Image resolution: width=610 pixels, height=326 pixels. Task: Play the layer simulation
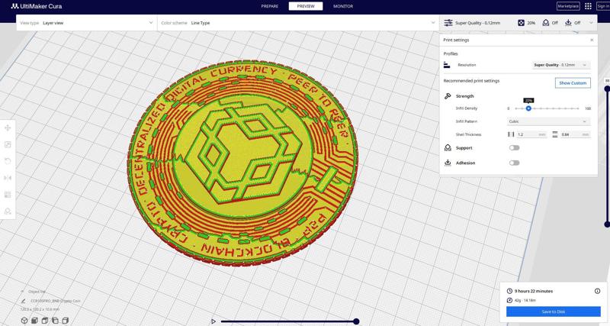(213, 321)
